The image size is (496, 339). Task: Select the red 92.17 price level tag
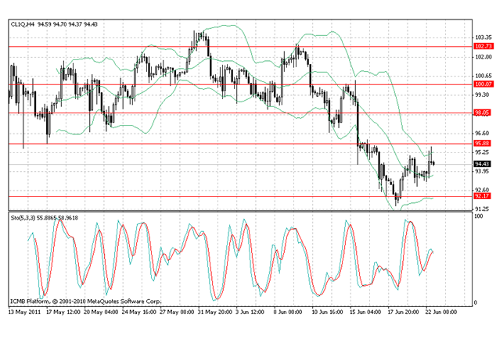click(x=483, y=196)
